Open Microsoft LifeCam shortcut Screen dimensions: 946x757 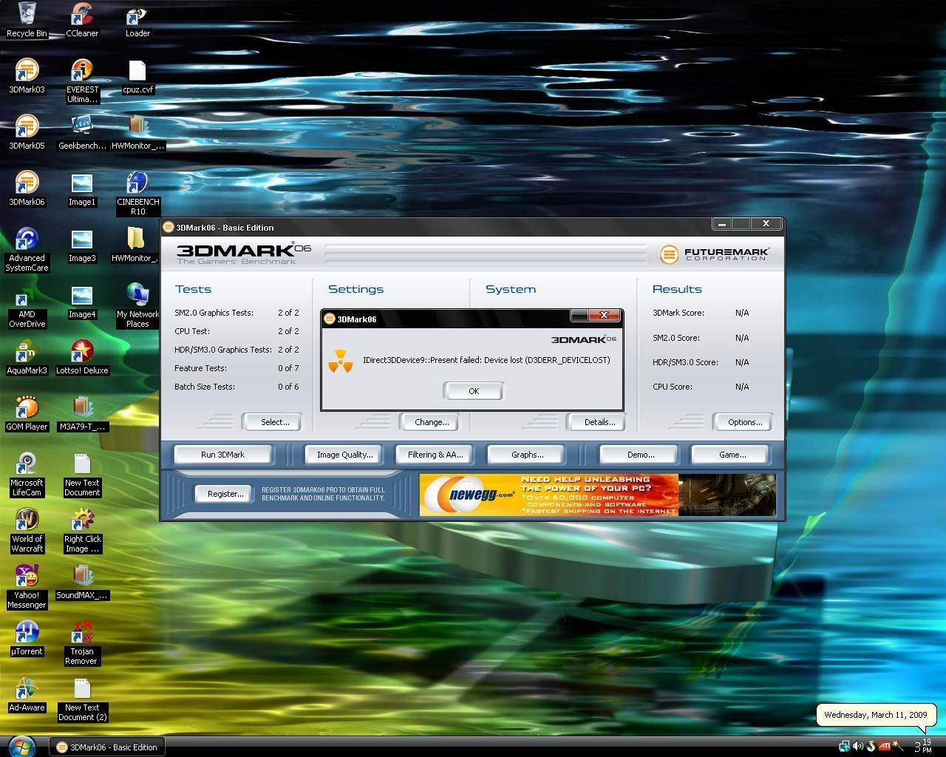[27, 474]
